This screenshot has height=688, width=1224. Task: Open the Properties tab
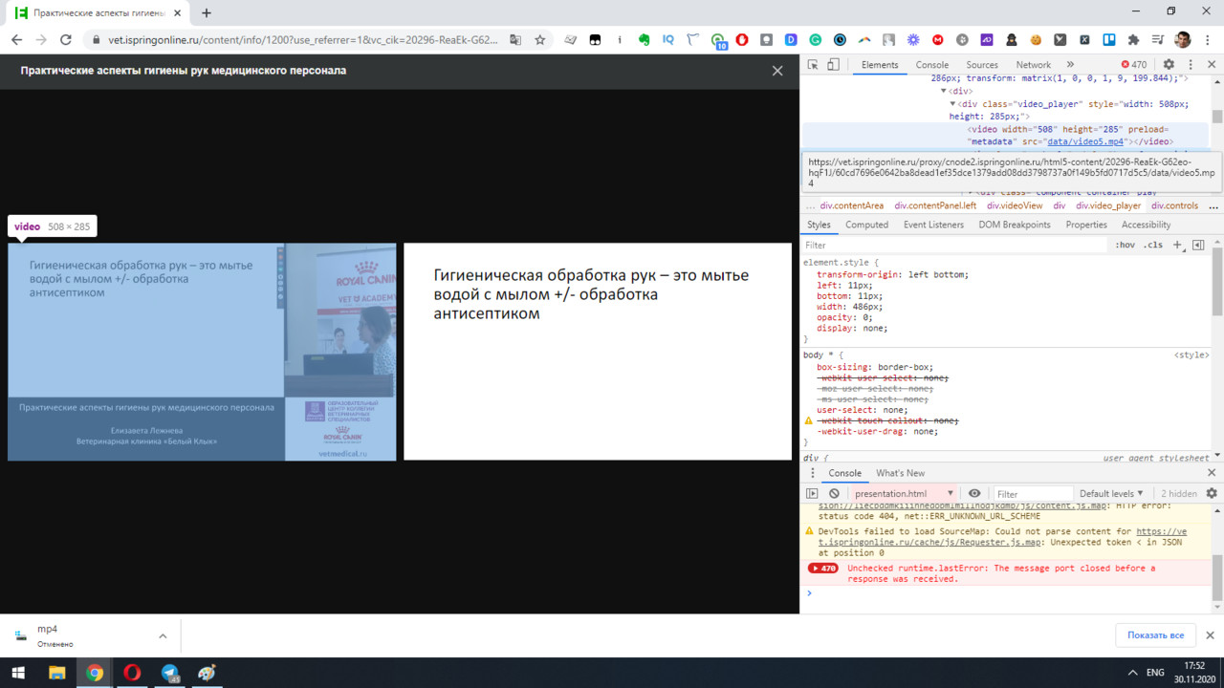coord(1086,225)
